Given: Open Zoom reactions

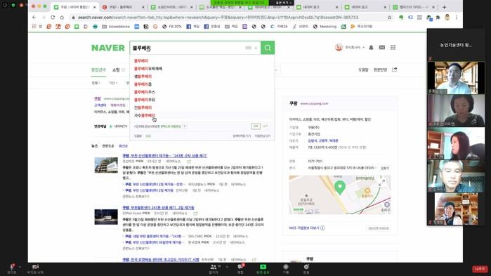Looking at the screenshot, I should point(306,269).
